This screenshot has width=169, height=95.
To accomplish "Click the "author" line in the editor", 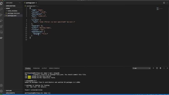I will point(41,28).
